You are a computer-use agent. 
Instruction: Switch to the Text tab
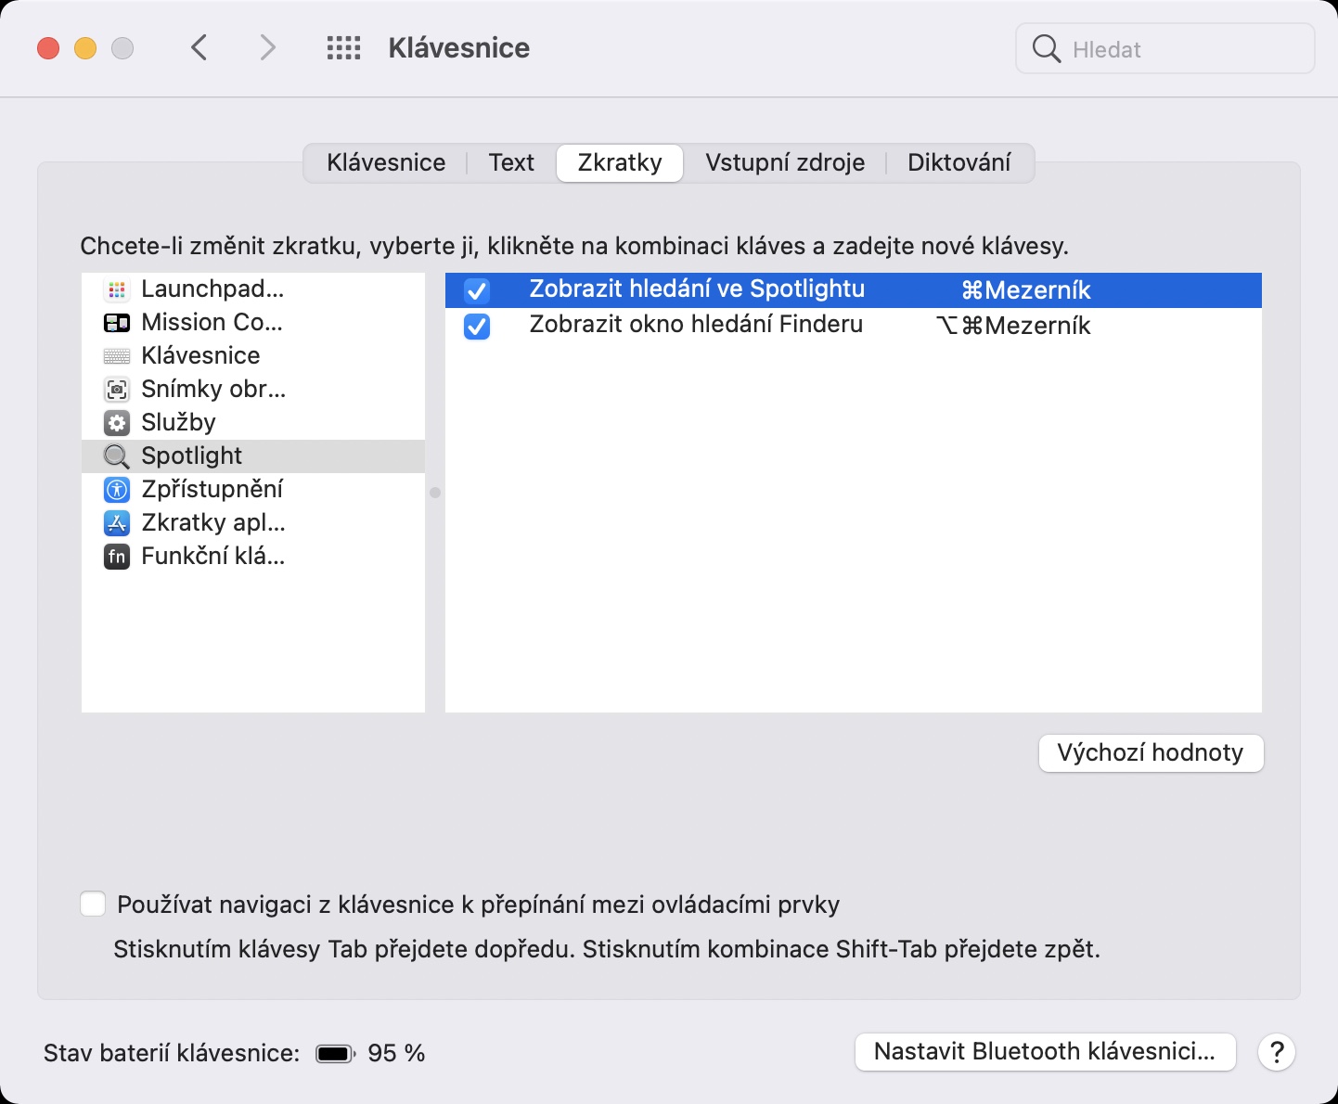point(511,163)
